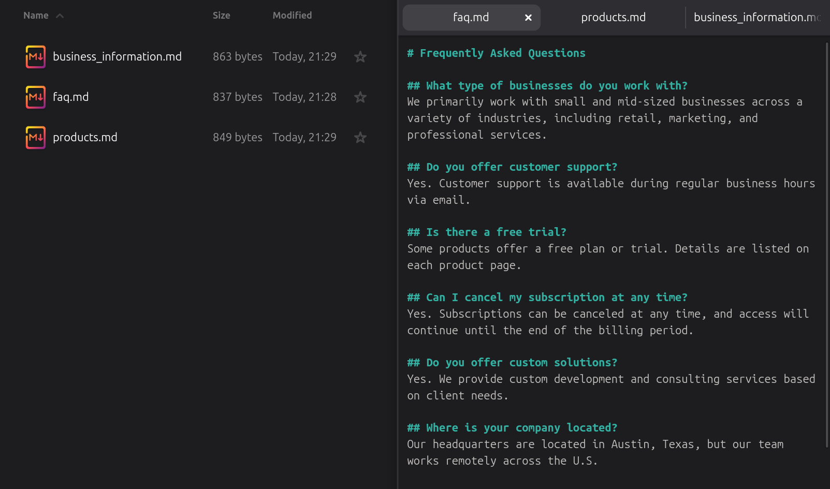Click the markdown file icon beside faq.md
The width and height of the screenshot is (830, 489).
tap(35, 97)
